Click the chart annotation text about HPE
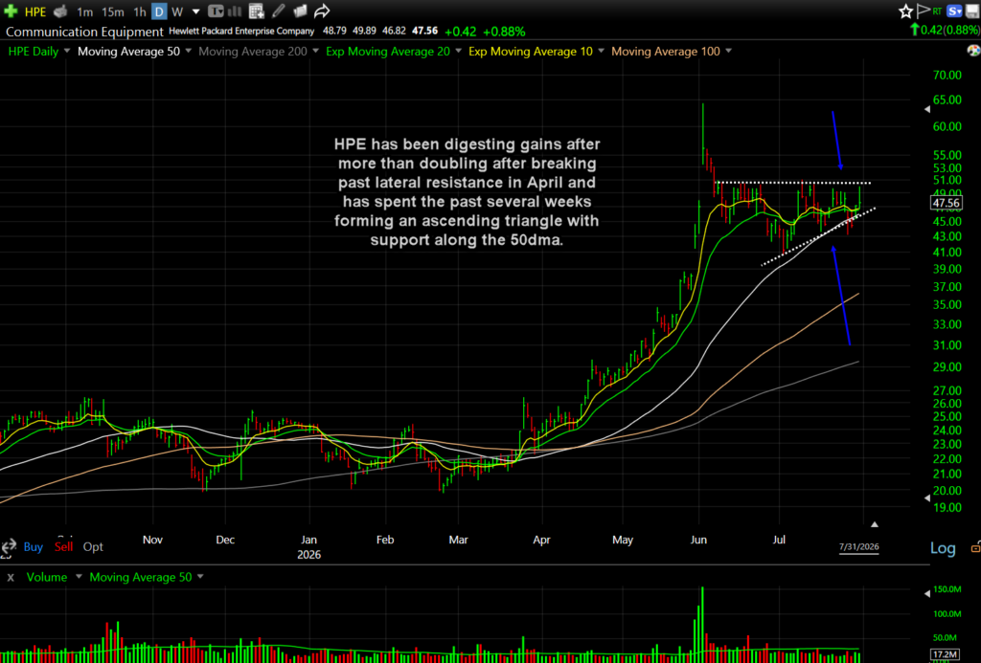 (x=467, y=192)
